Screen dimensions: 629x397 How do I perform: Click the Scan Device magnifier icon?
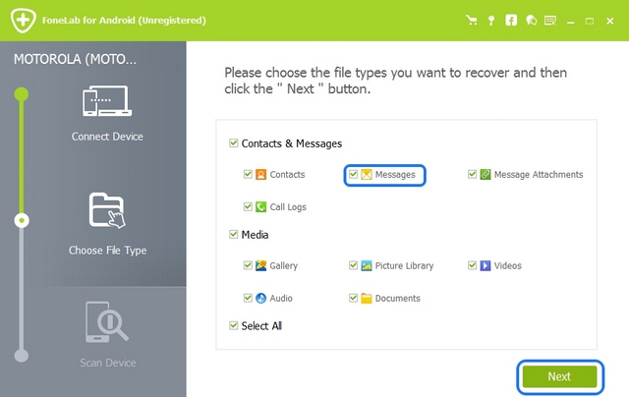pos(107,322)
